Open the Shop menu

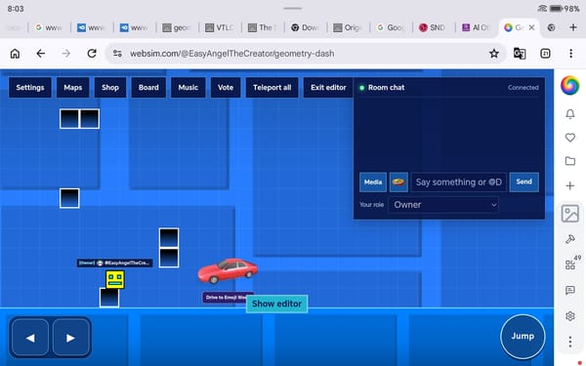pyautogui.click(x=109, y=88)
